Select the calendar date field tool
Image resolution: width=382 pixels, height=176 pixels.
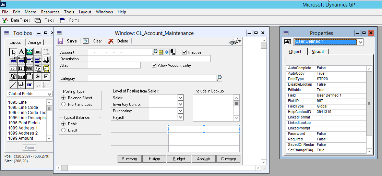coord(38,68)
